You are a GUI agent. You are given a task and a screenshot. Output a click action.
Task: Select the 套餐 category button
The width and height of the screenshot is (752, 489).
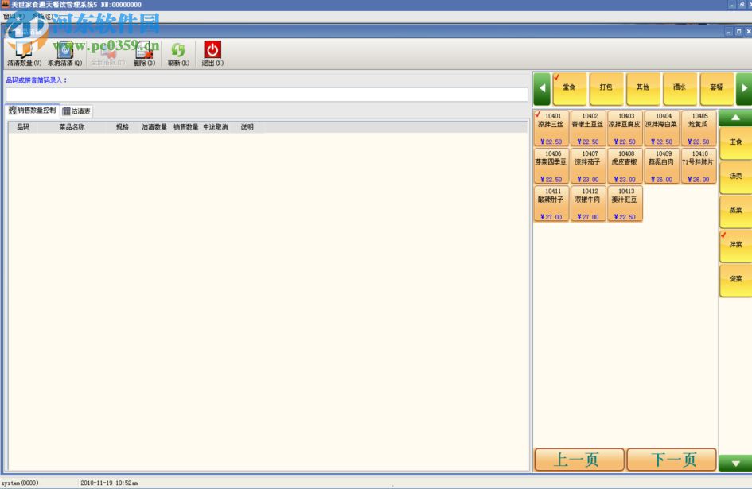click(716, 87)
